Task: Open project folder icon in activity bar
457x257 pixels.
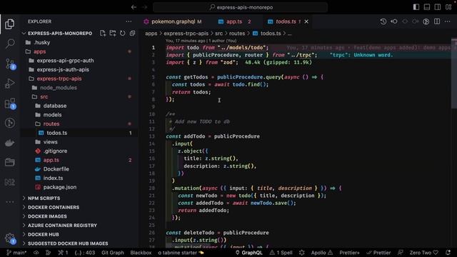Action: (x=9, y=162)
